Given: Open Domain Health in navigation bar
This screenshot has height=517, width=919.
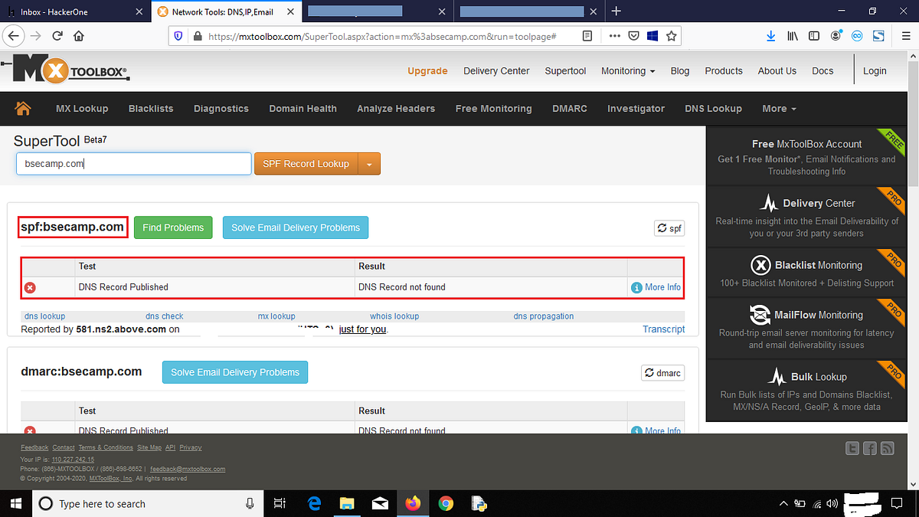Looking at the screenshot, I should coord(303,108).
